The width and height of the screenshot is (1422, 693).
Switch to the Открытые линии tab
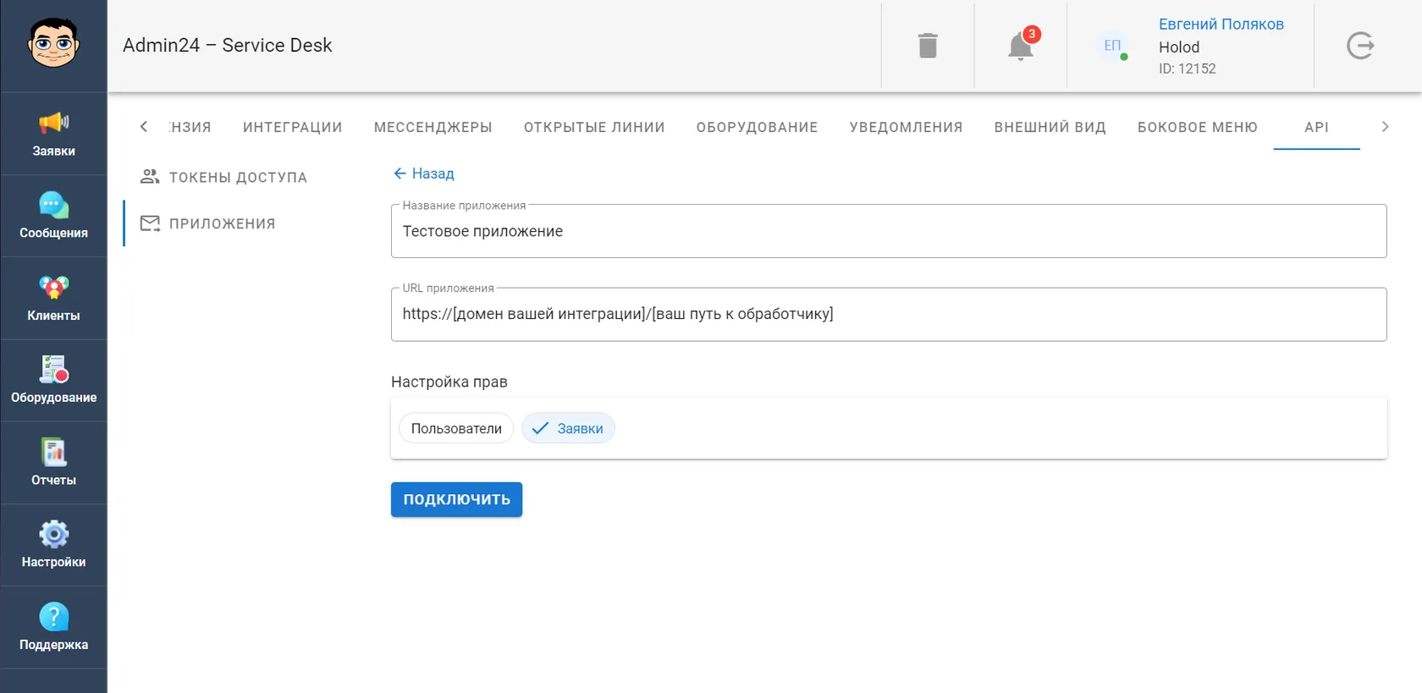(594, 127)
